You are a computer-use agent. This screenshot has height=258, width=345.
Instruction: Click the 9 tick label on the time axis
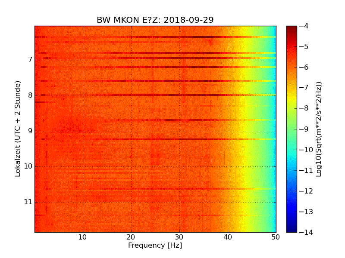[30, 131]
